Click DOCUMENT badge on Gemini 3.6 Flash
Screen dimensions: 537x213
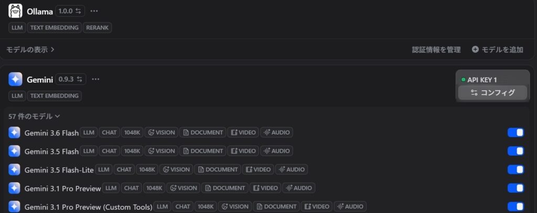203,132
